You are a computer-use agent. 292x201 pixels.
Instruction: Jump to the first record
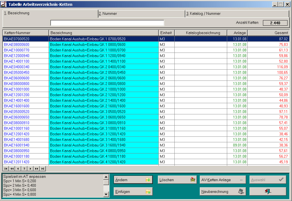(6, 169)
